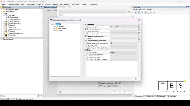Select Сообщения in the database tree
The width and height of the screenshot is (190, 106).
[x=11, y=25]
